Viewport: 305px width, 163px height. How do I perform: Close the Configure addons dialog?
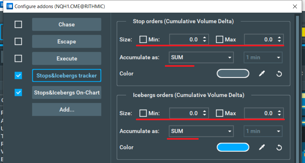295,6
